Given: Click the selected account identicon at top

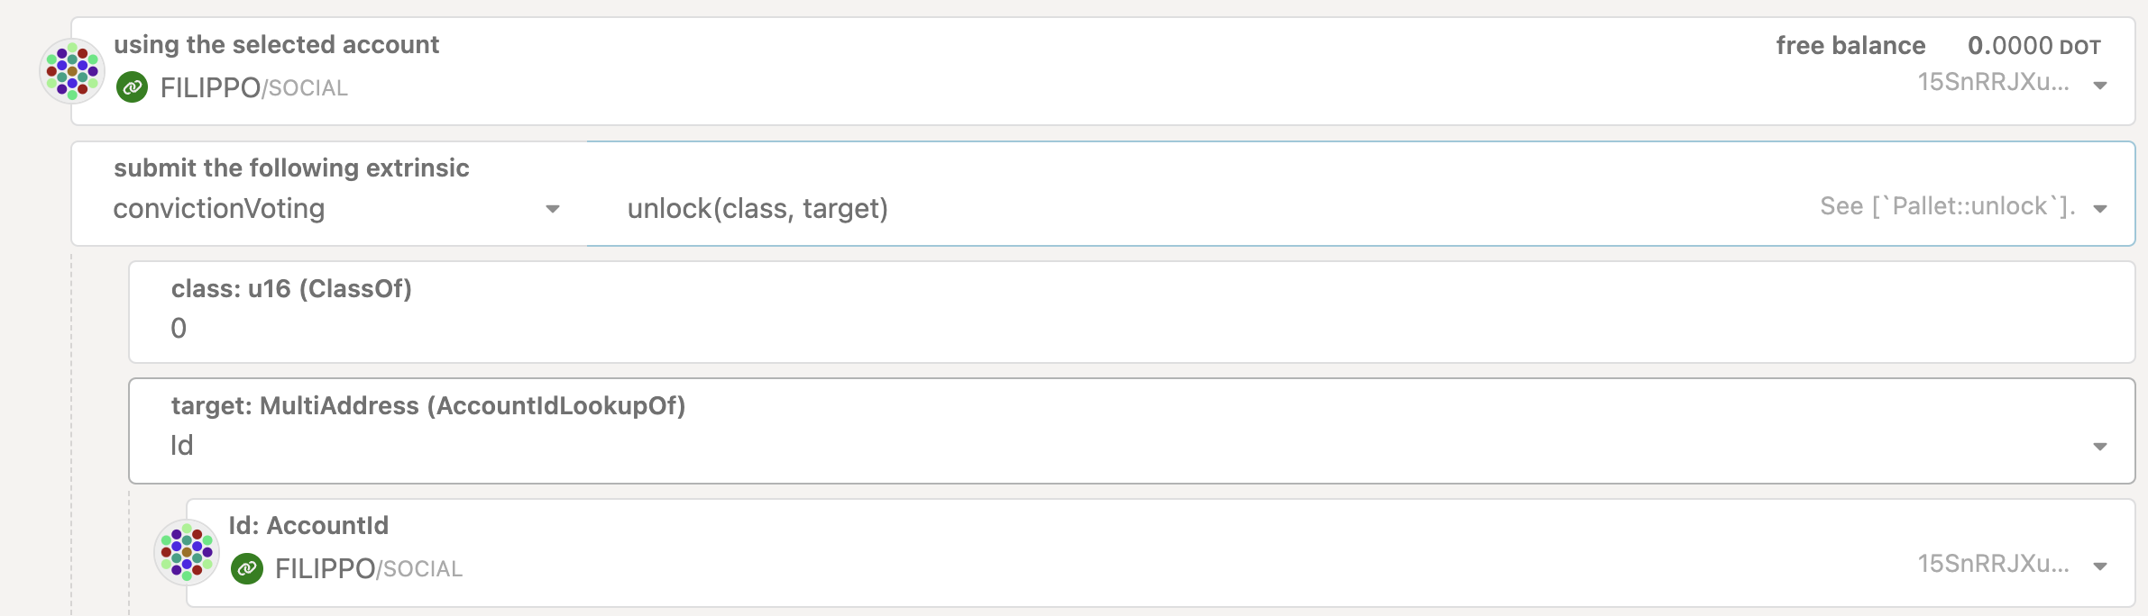Looking at the screenshot, I should pos(72,70).
